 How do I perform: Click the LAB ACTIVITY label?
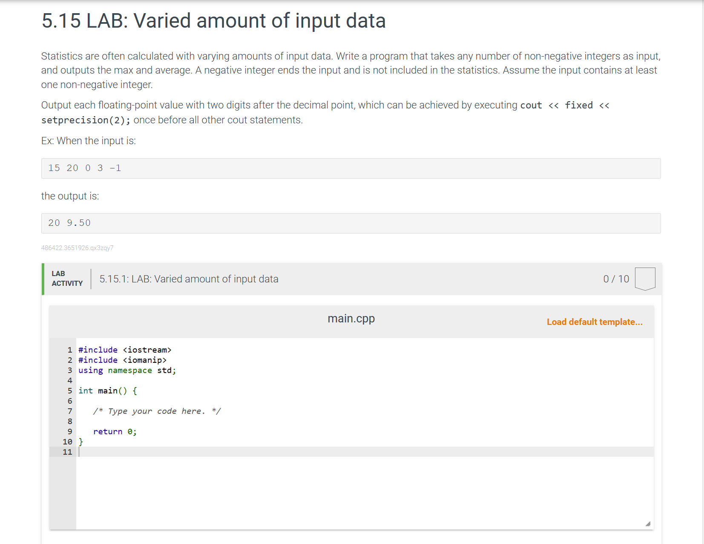pos(67,279)
